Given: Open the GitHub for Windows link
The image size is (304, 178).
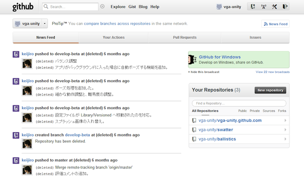Looking at the screenshot, I should (x=220, y=57).
